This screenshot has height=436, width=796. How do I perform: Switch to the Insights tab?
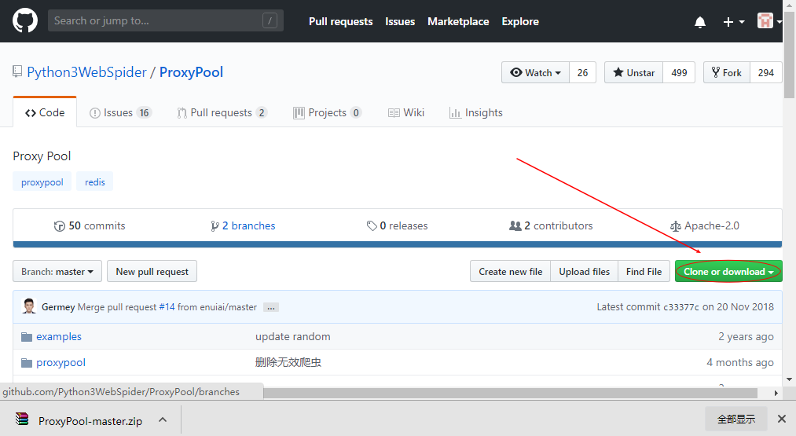pos(476,112)
